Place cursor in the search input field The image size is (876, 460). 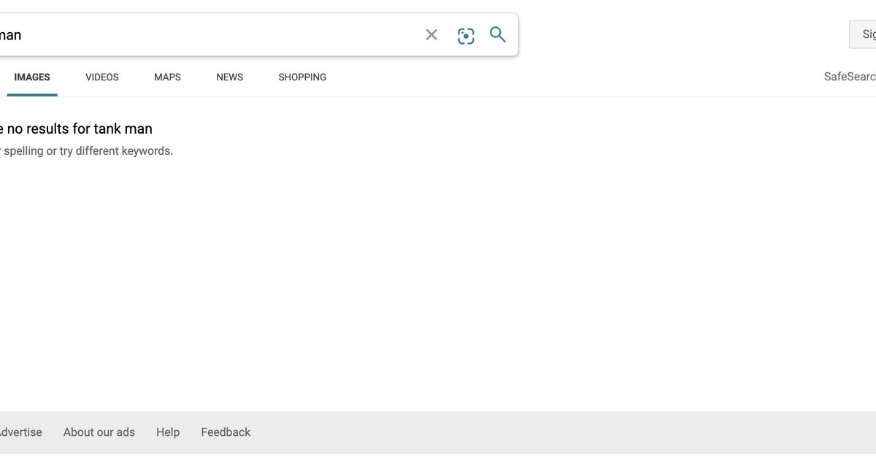[x=219, y=34]
